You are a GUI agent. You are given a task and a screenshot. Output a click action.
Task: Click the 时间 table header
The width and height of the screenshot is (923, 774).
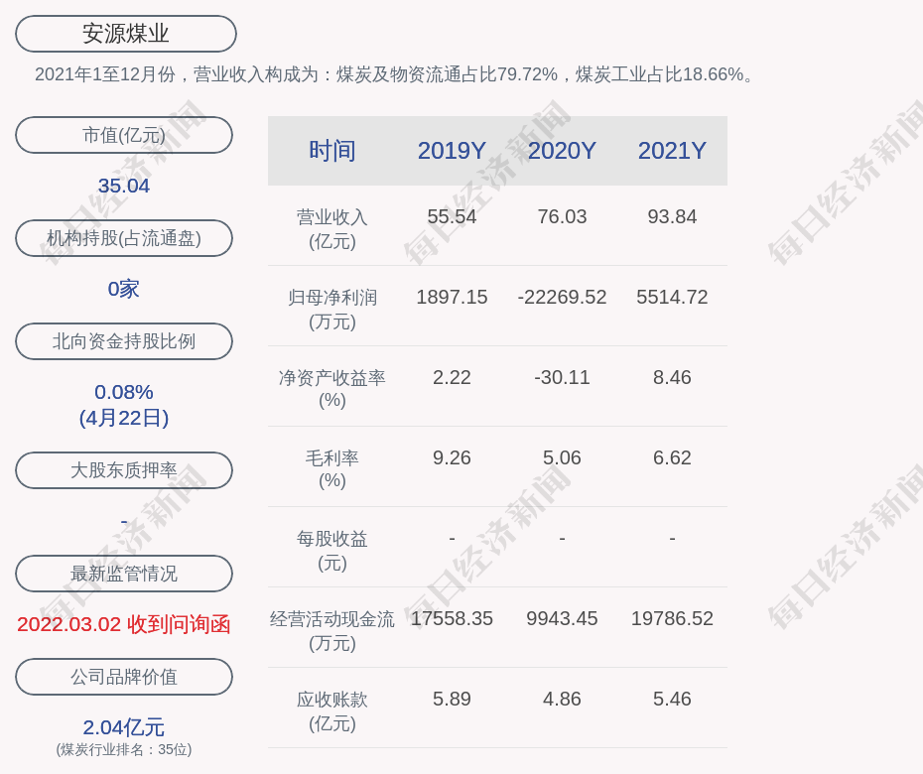332,151
